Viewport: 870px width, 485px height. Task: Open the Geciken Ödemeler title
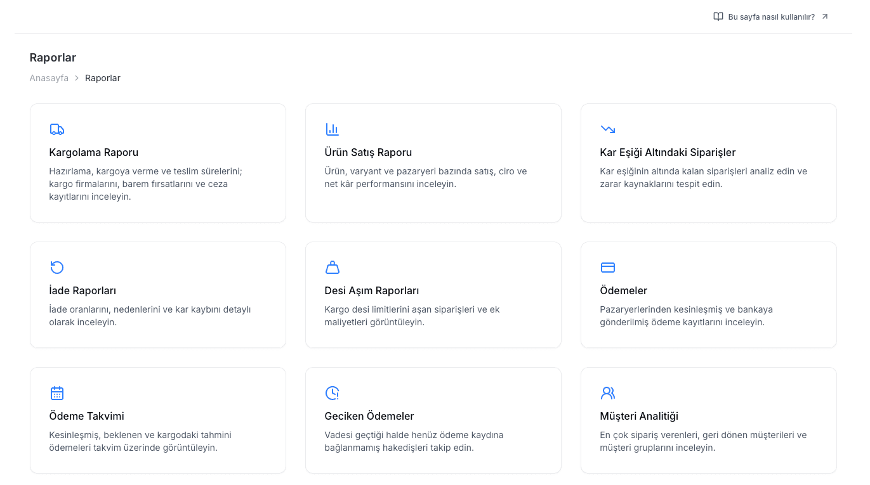point(369,416)
